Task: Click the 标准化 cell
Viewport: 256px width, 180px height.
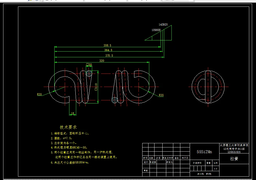Action: (x=169, y=162)
